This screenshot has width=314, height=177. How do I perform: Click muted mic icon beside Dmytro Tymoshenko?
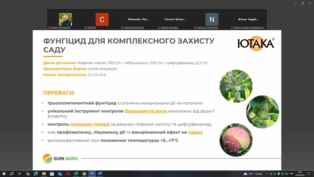point(49,28)
